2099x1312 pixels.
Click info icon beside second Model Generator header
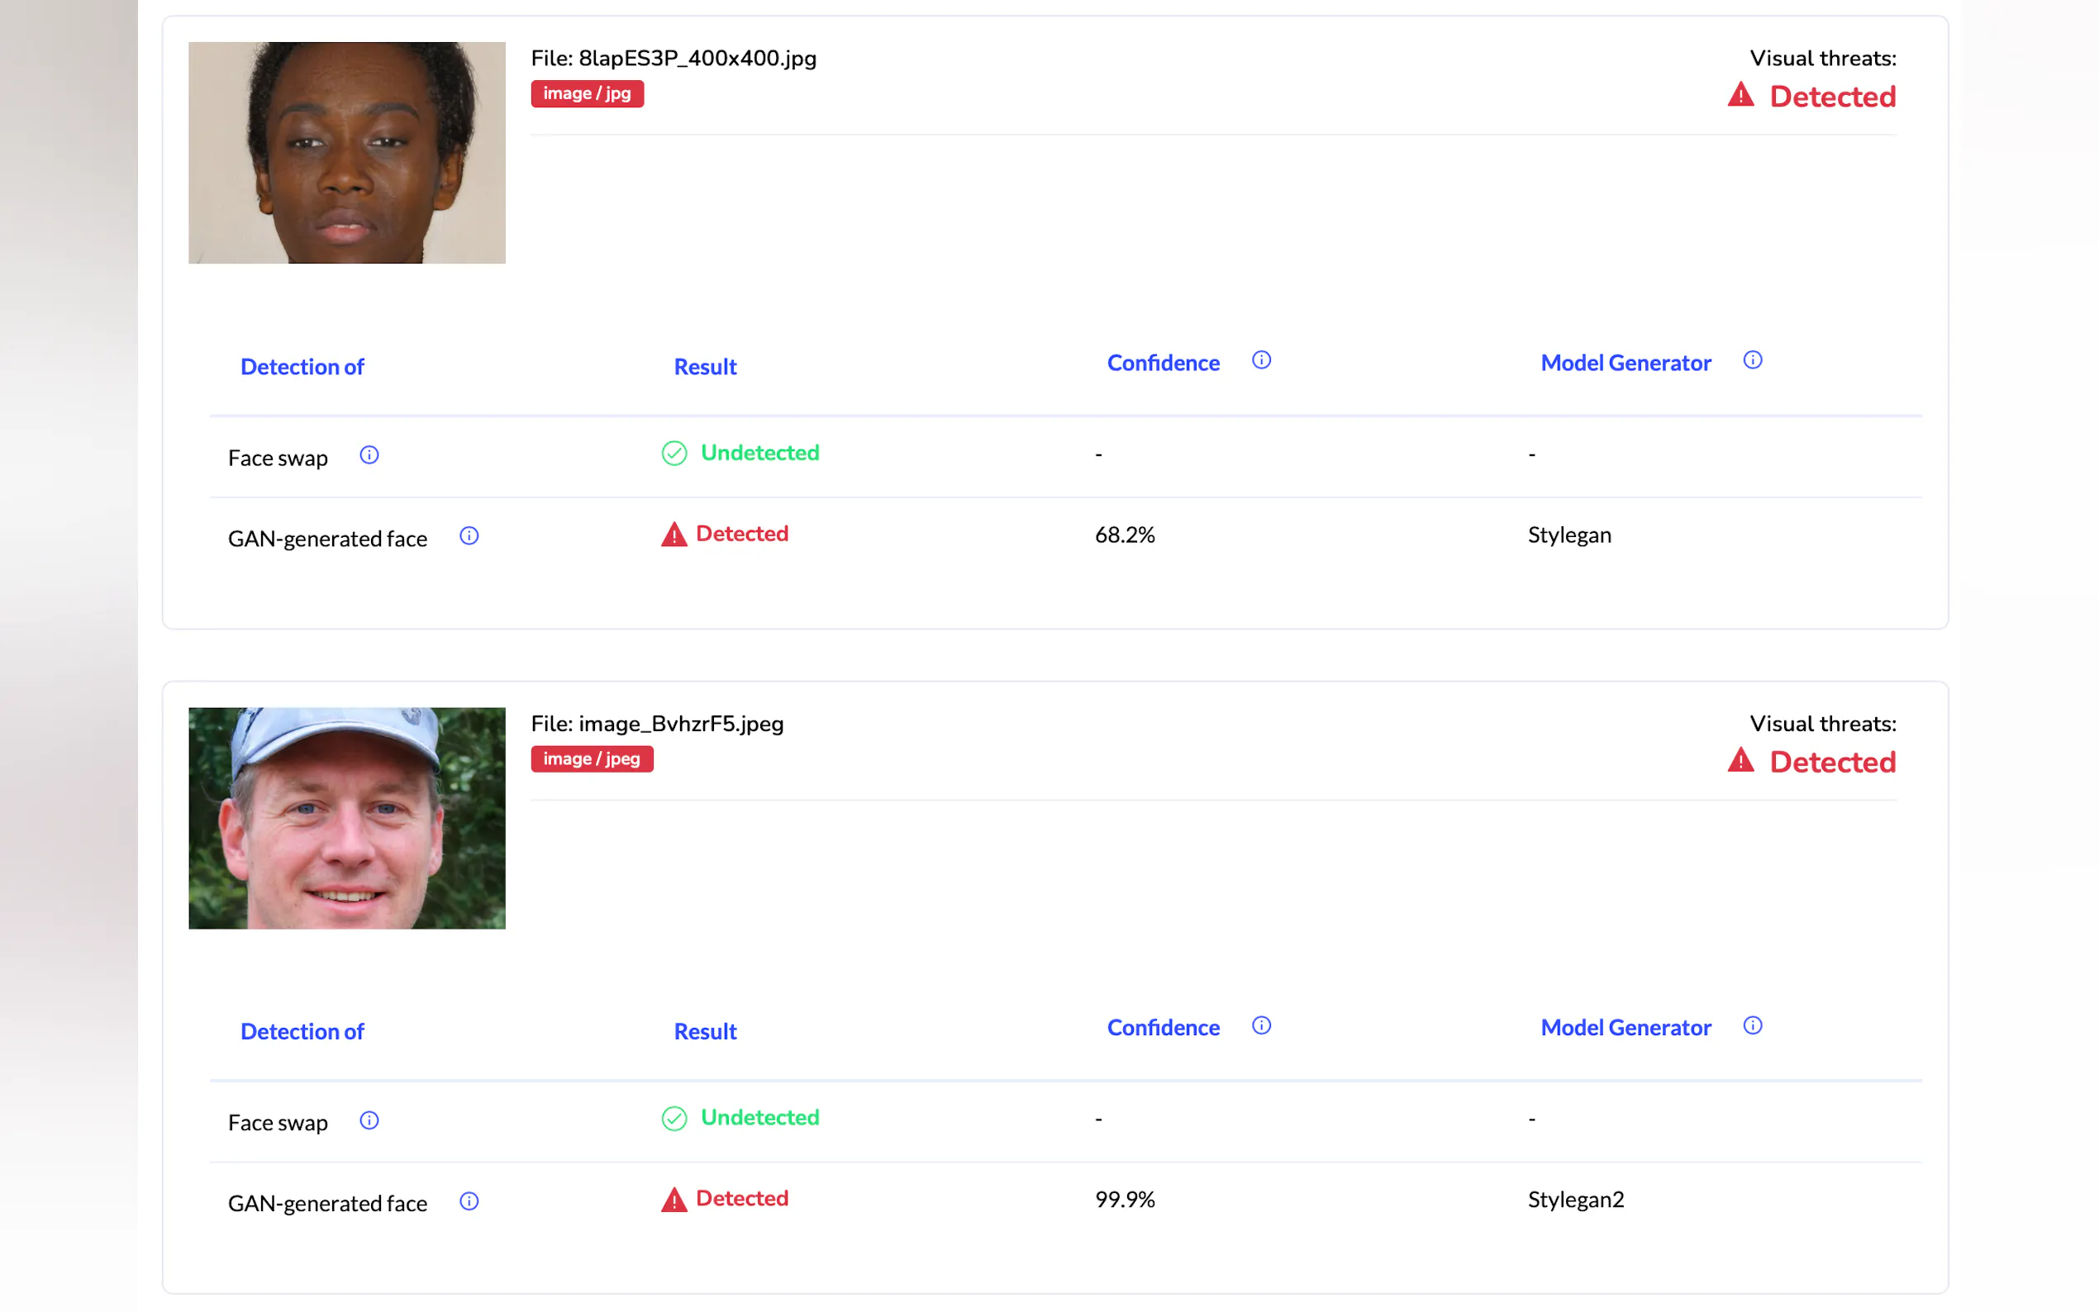1752,1025
